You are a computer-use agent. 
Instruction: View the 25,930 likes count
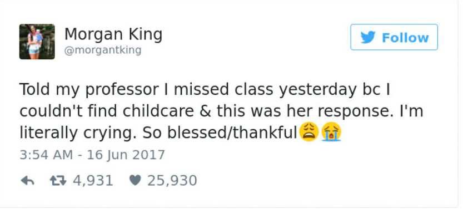tap(172, 180)
